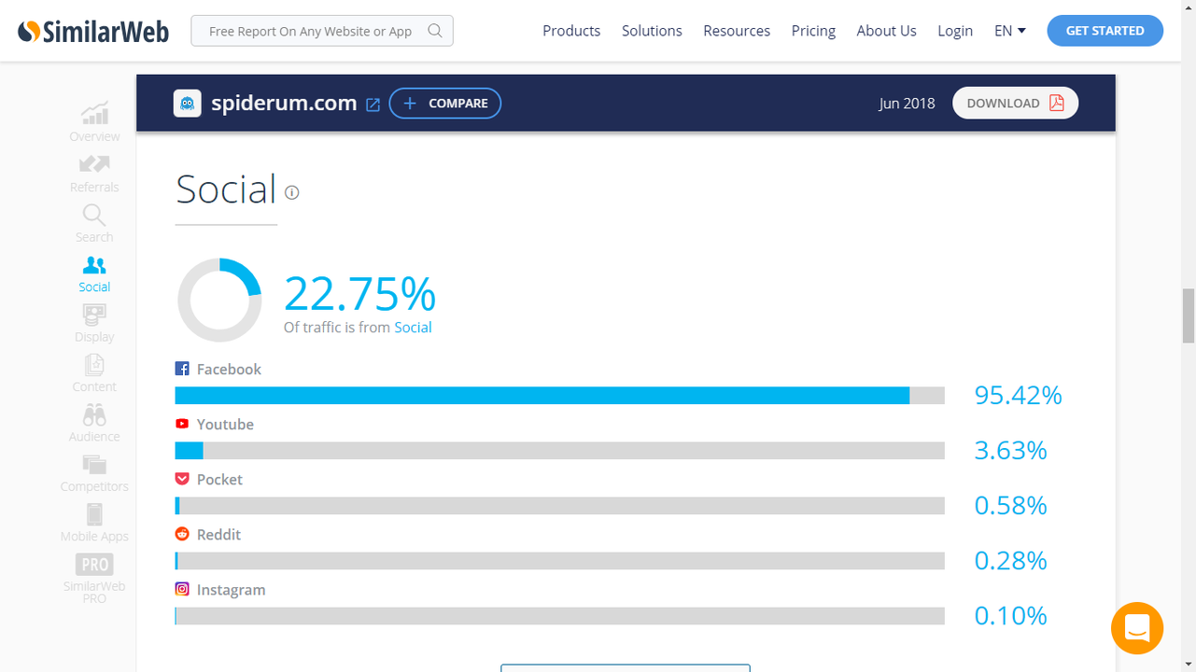Open Display section in sidebar
This screenshot has height=672, width=1196.
[x=94, y=323]
